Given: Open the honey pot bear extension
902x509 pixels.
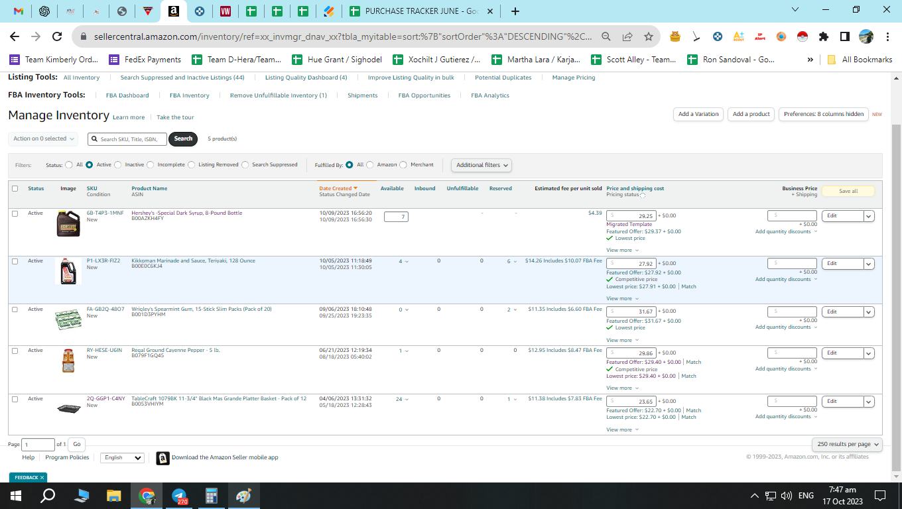Looking at the screenshot, I should coord(675,36).
